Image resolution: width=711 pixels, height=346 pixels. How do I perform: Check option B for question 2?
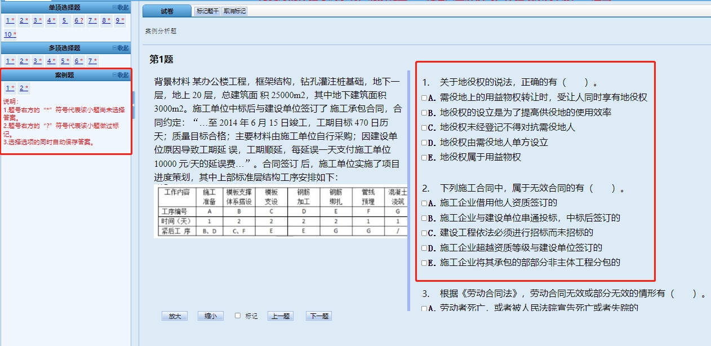pyautogui.click(x=424, y=217)
